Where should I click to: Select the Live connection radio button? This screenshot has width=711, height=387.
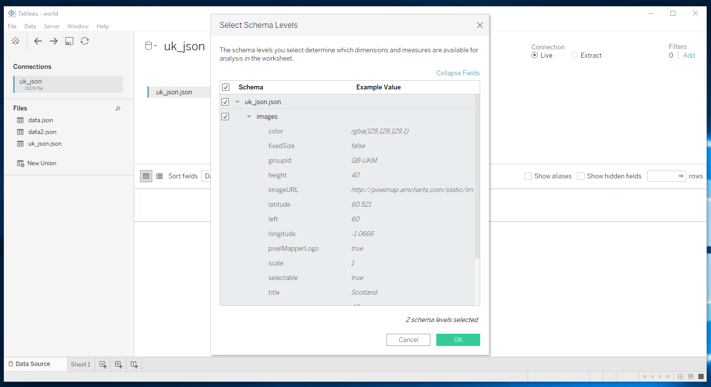pyautogui.click(x=535, y=56)
